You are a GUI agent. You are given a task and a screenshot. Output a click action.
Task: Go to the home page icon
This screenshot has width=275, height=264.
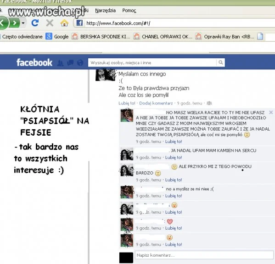click(x=64, y=23)
